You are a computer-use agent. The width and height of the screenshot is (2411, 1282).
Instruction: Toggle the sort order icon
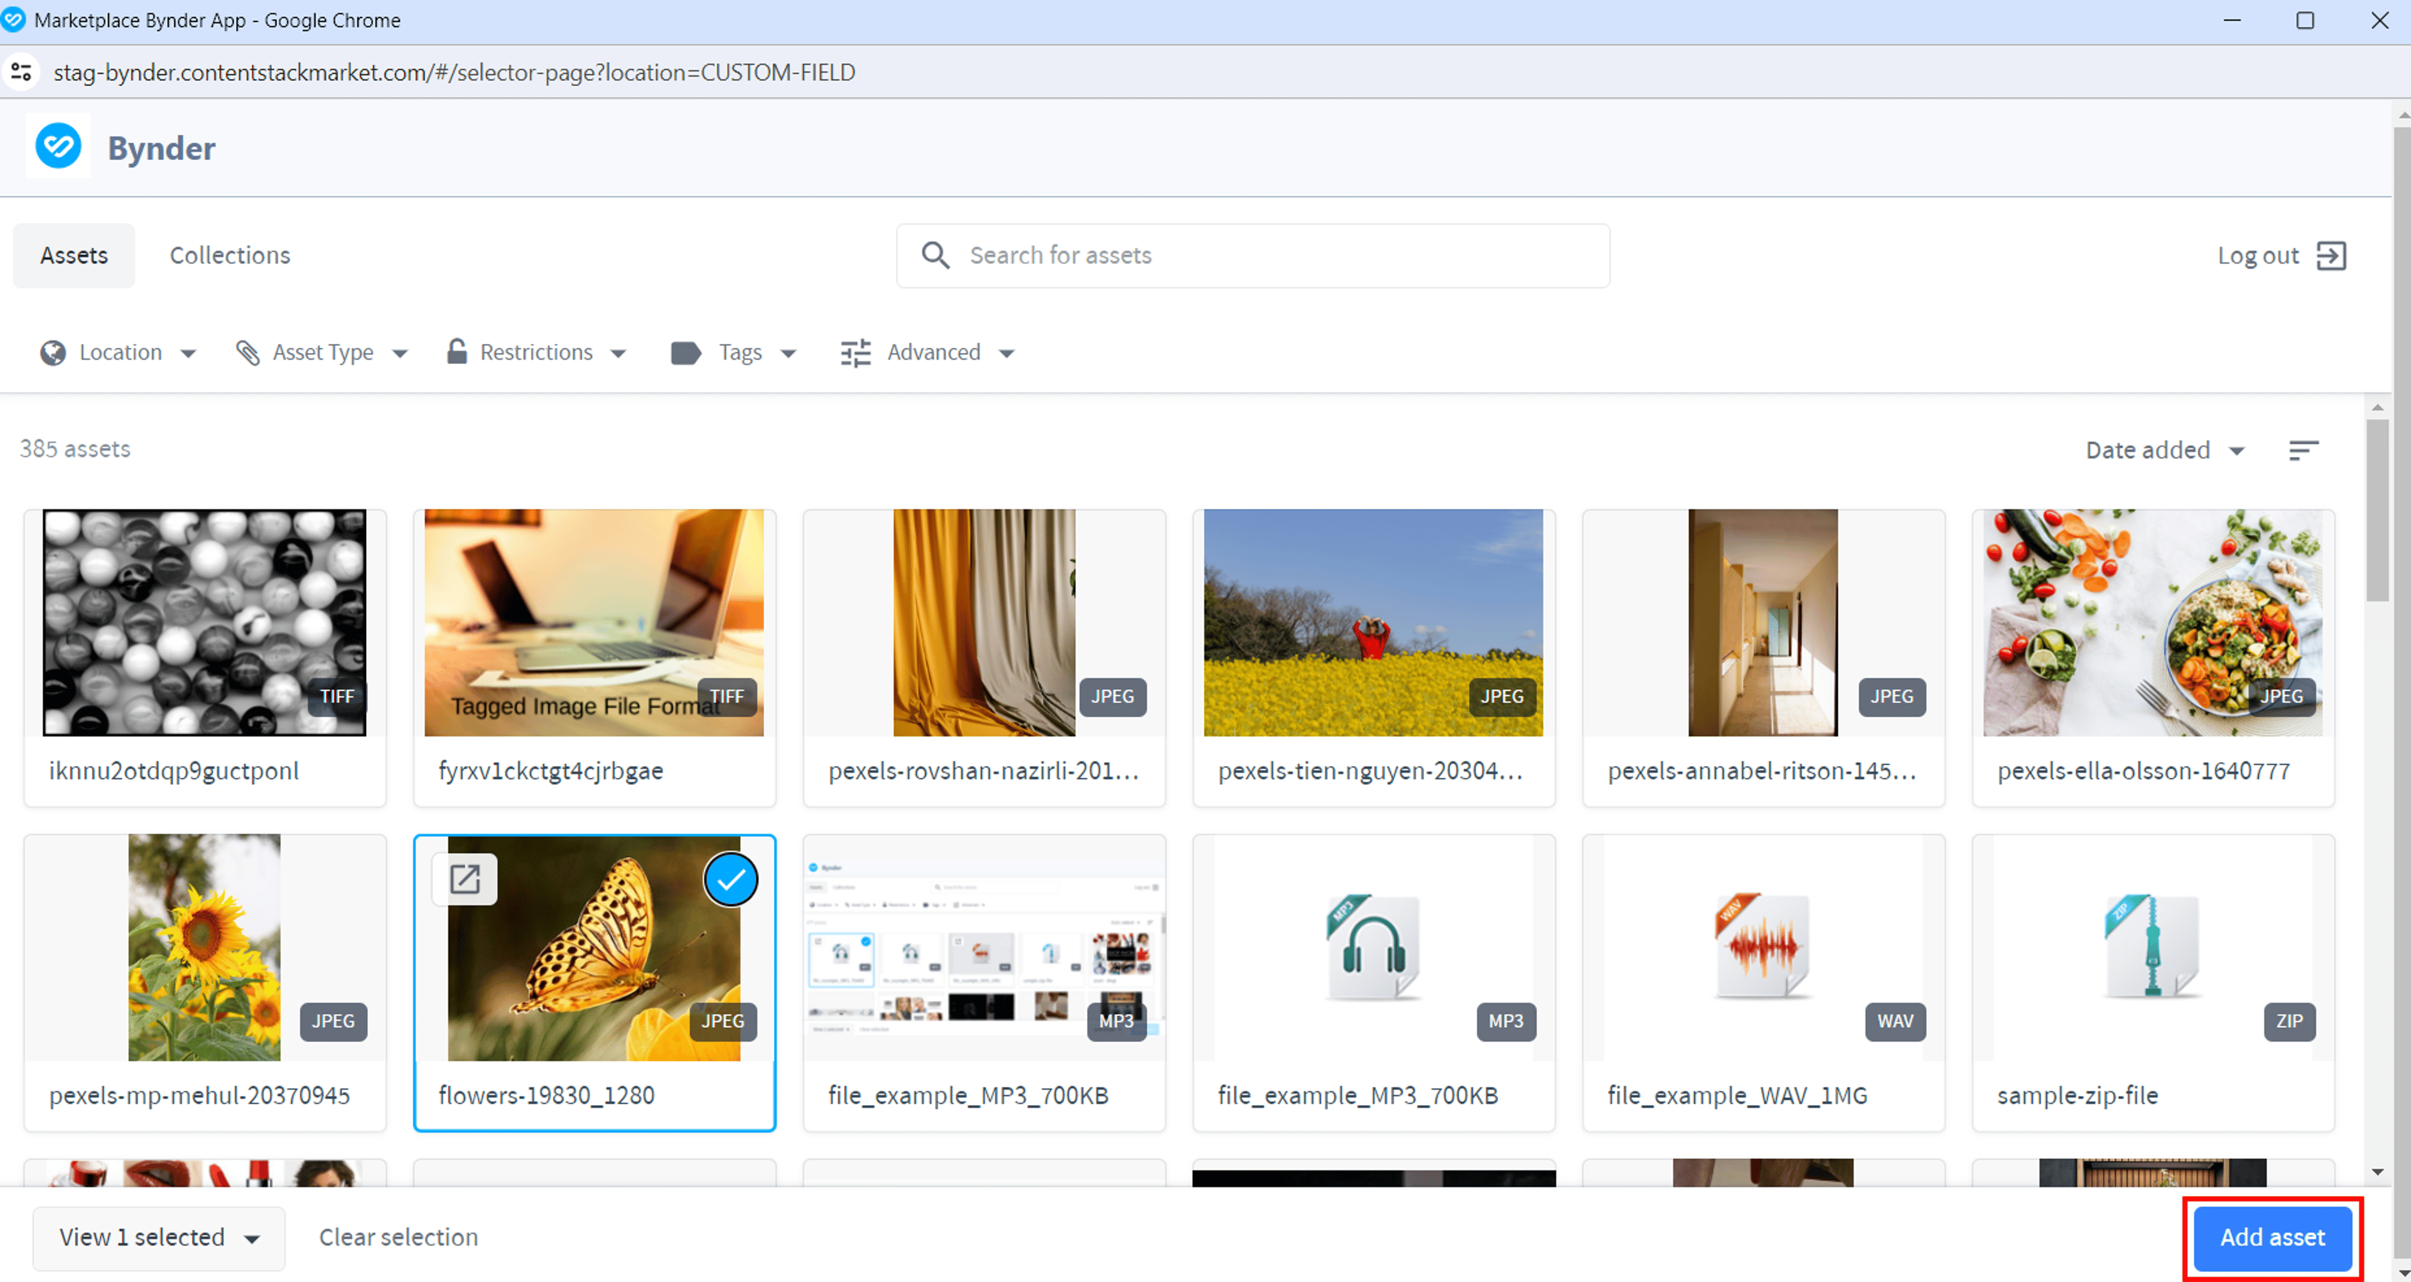[x=2304, y=450]
